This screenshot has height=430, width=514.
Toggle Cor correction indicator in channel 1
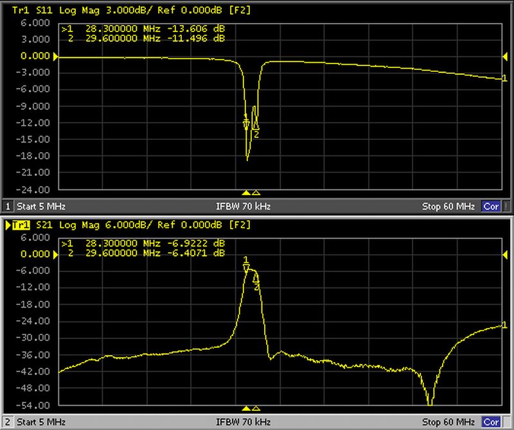coord(490,207)
